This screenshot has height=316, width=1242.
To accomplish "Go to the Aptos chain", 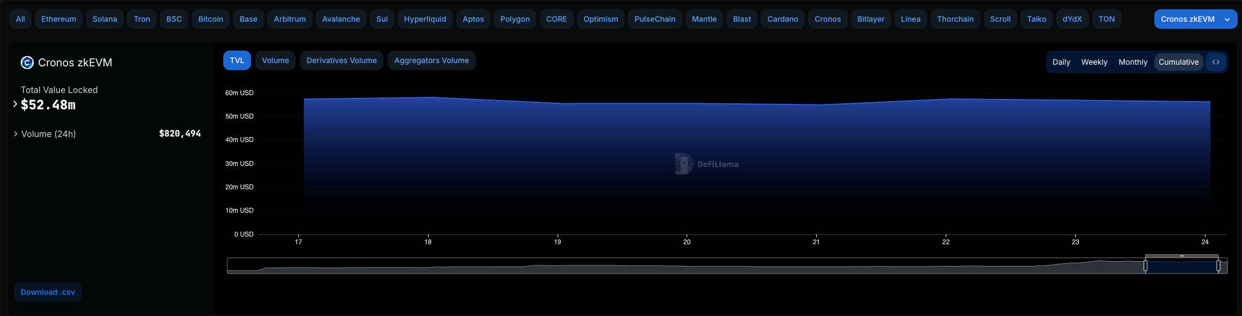I will pos(473,19).
